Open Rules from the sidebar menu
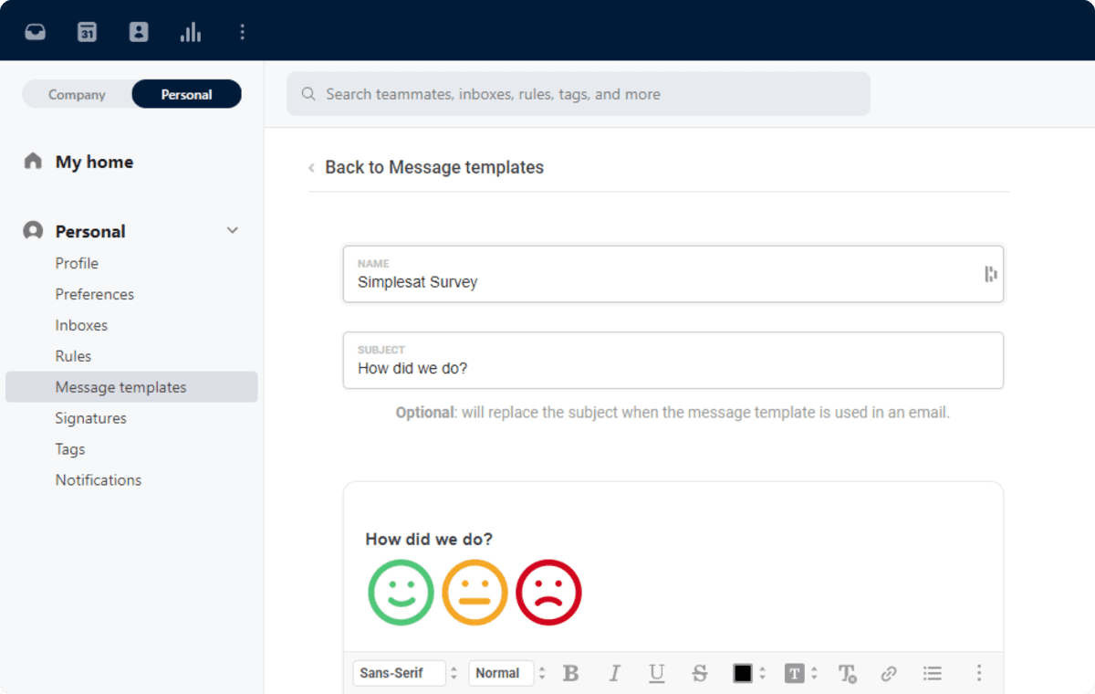 (73, 355)
